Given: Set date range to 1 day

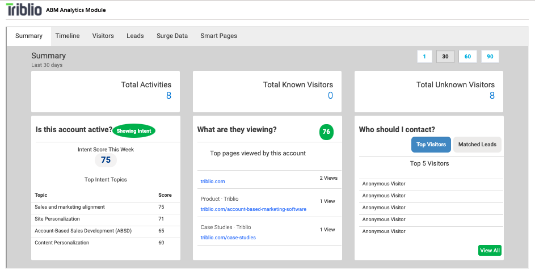Looking at the screenshot, I should pyautogui.click(x=424, y=57).
